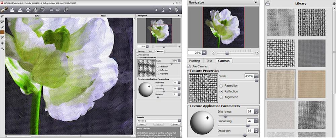
Task: Toggle the Use Canvas checkbox in enlarged panel
Action: click(x=189, y=66)
